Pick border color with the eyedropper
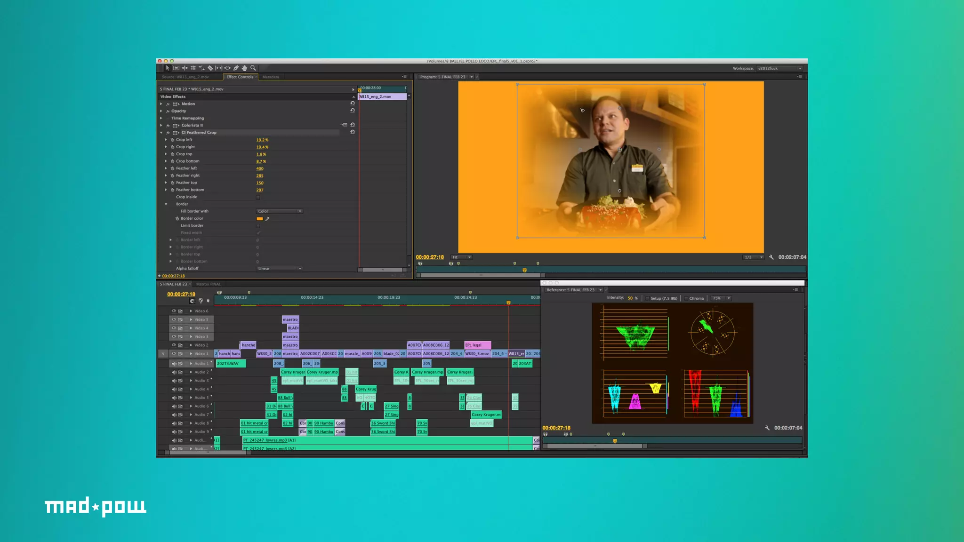964x542 pixels. (x=267, y=219)
